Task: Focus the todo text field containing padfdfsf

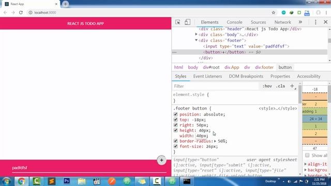Action: (x=89, y=168)
